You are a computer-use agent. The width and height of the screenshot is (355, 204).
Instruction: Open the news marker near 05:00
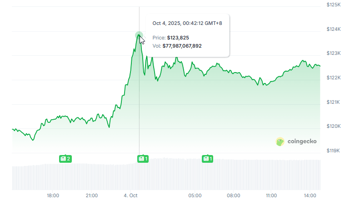click(x=208, y=159)
